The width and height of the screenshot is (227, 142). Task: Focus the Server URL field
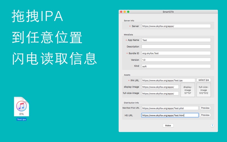(x=176, y=26)
